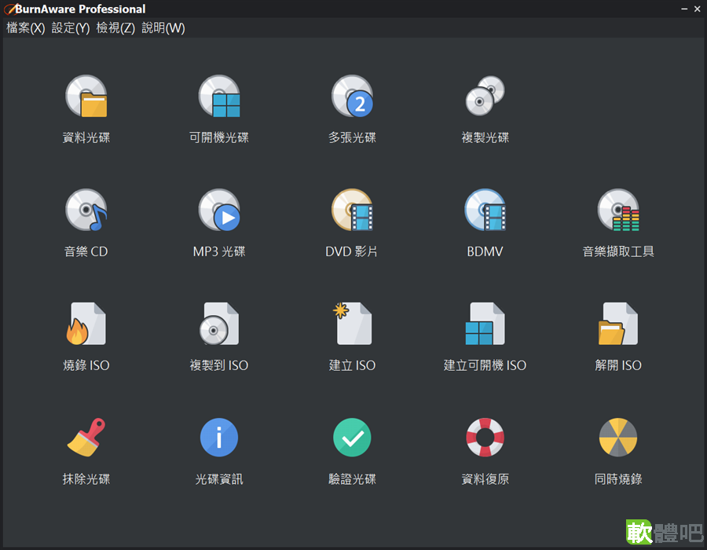Open the 燒錄 ISO flame icon
707x550 pixels.
[86, 324]
